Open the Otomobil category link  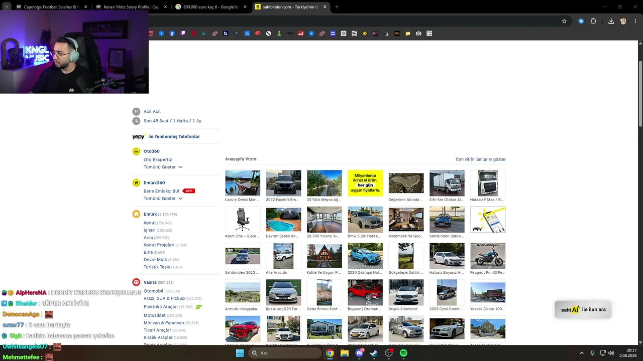(153, 291)
